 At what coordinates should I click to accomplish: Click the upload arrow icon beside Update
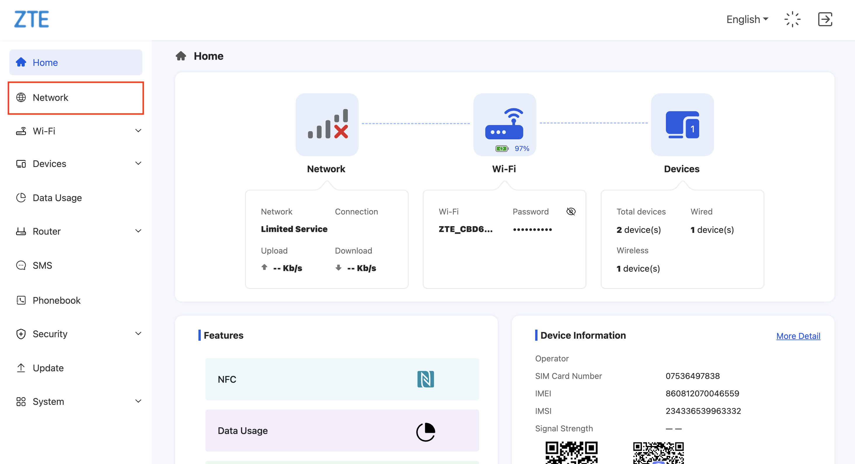(x=21, y=368)
